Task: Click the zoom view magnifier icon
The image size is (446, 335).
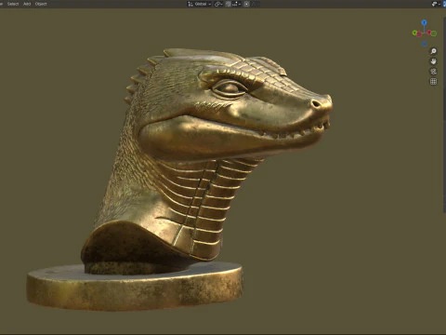Action: pos(434,51)
